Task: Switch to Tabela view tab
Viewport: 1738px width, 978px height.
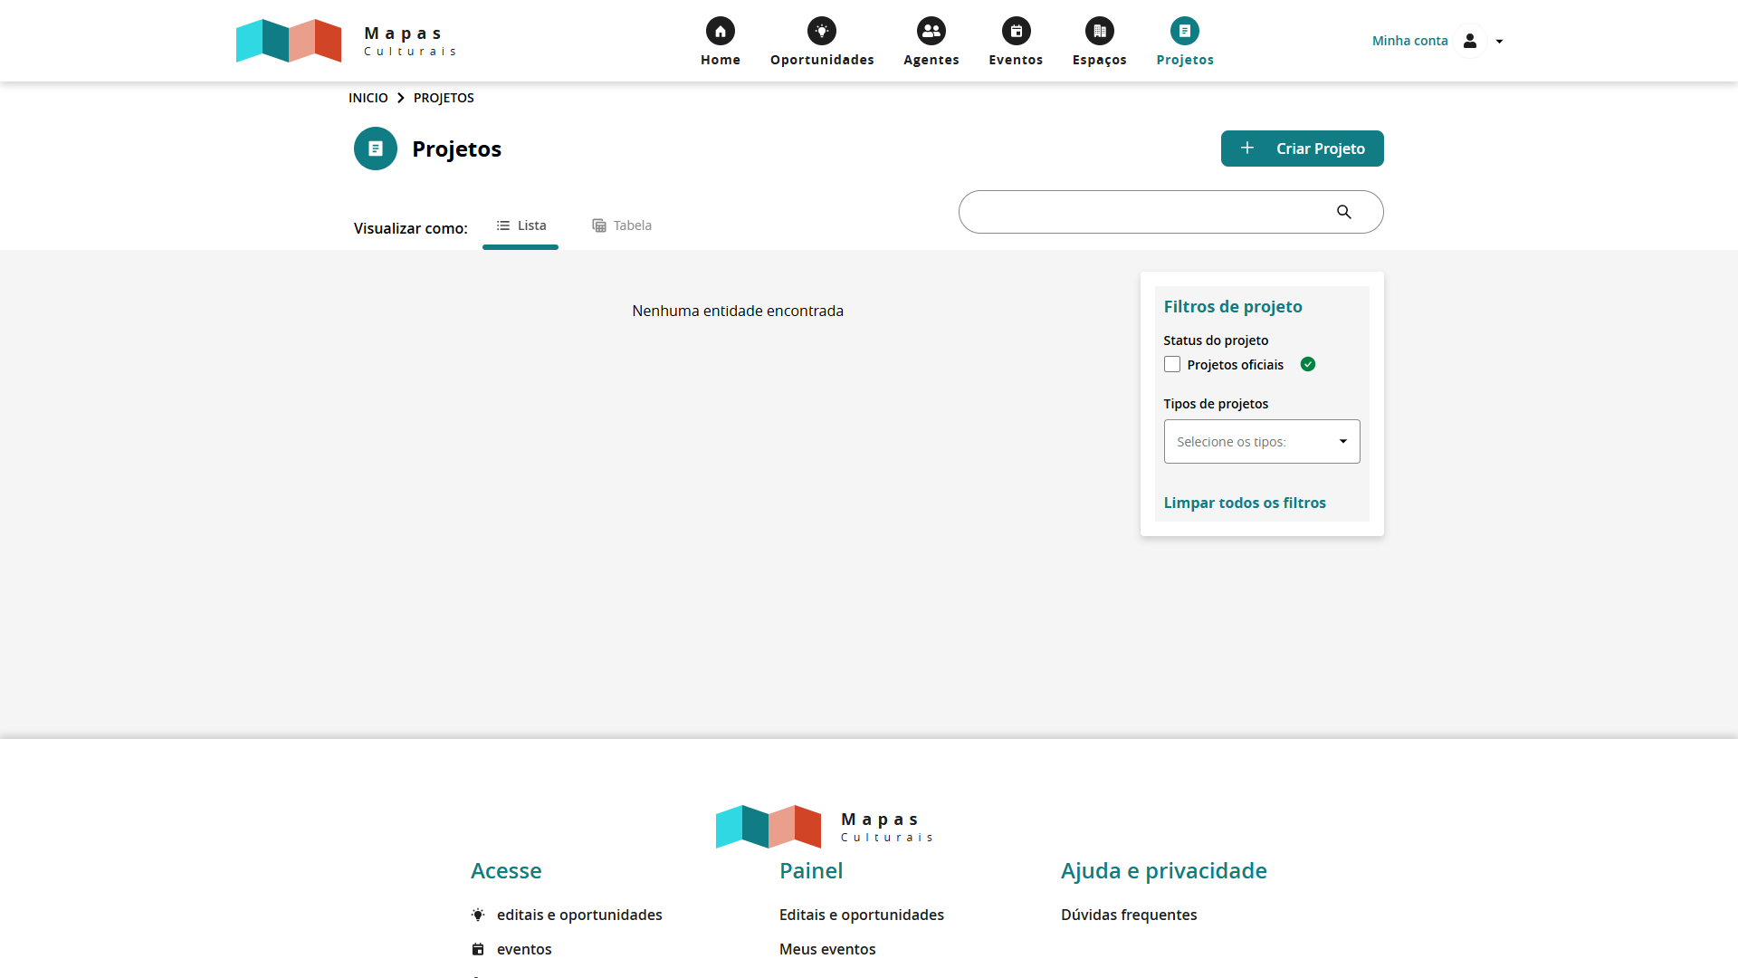Action: 622,225
